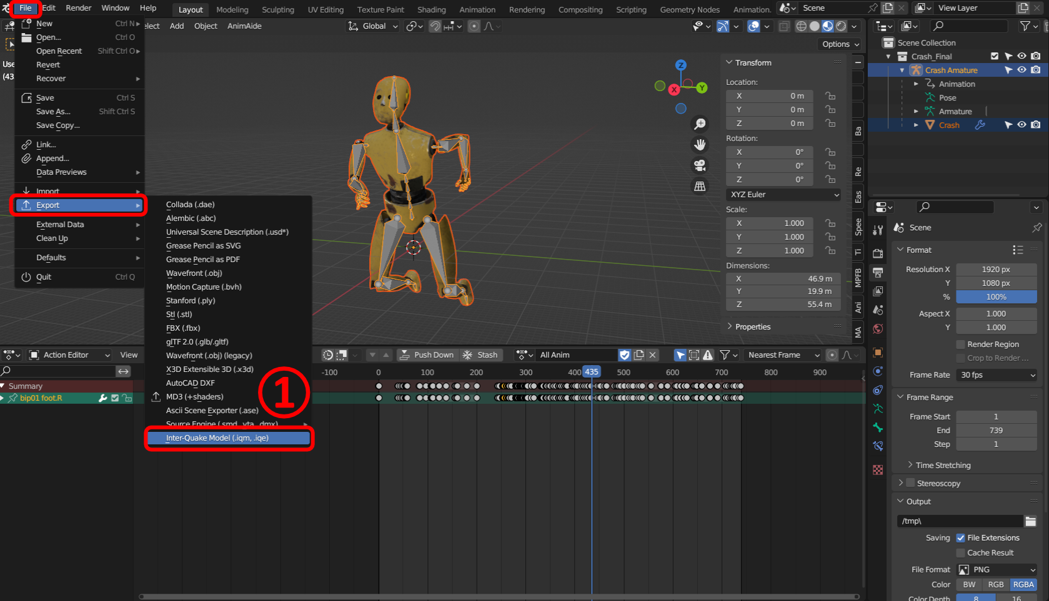Viewport: 1049px width, 601px height.
Task: Enable the Render Region checkbox
Action: (x=961, y=344)
